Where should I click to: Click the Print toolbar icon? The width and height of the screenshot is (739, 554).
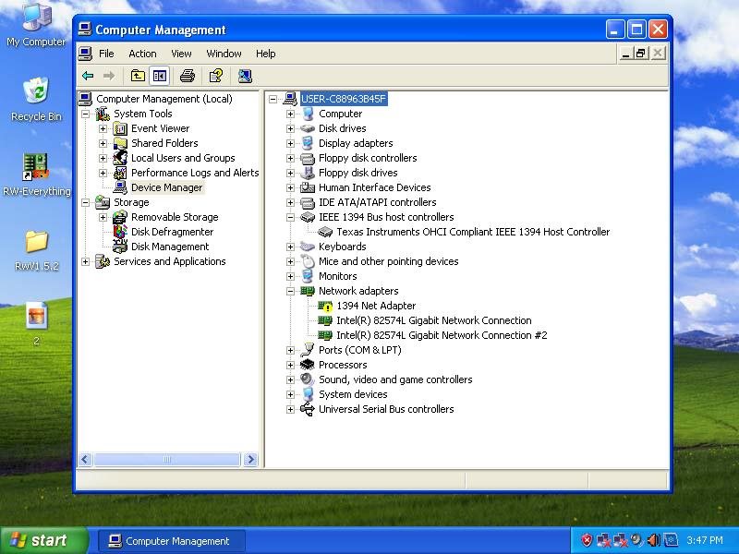coord(188,76)
